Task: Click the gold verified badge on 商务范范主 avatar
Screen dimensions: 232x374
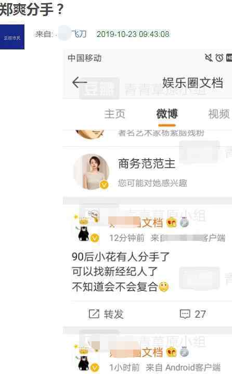Action: (104, 185)
